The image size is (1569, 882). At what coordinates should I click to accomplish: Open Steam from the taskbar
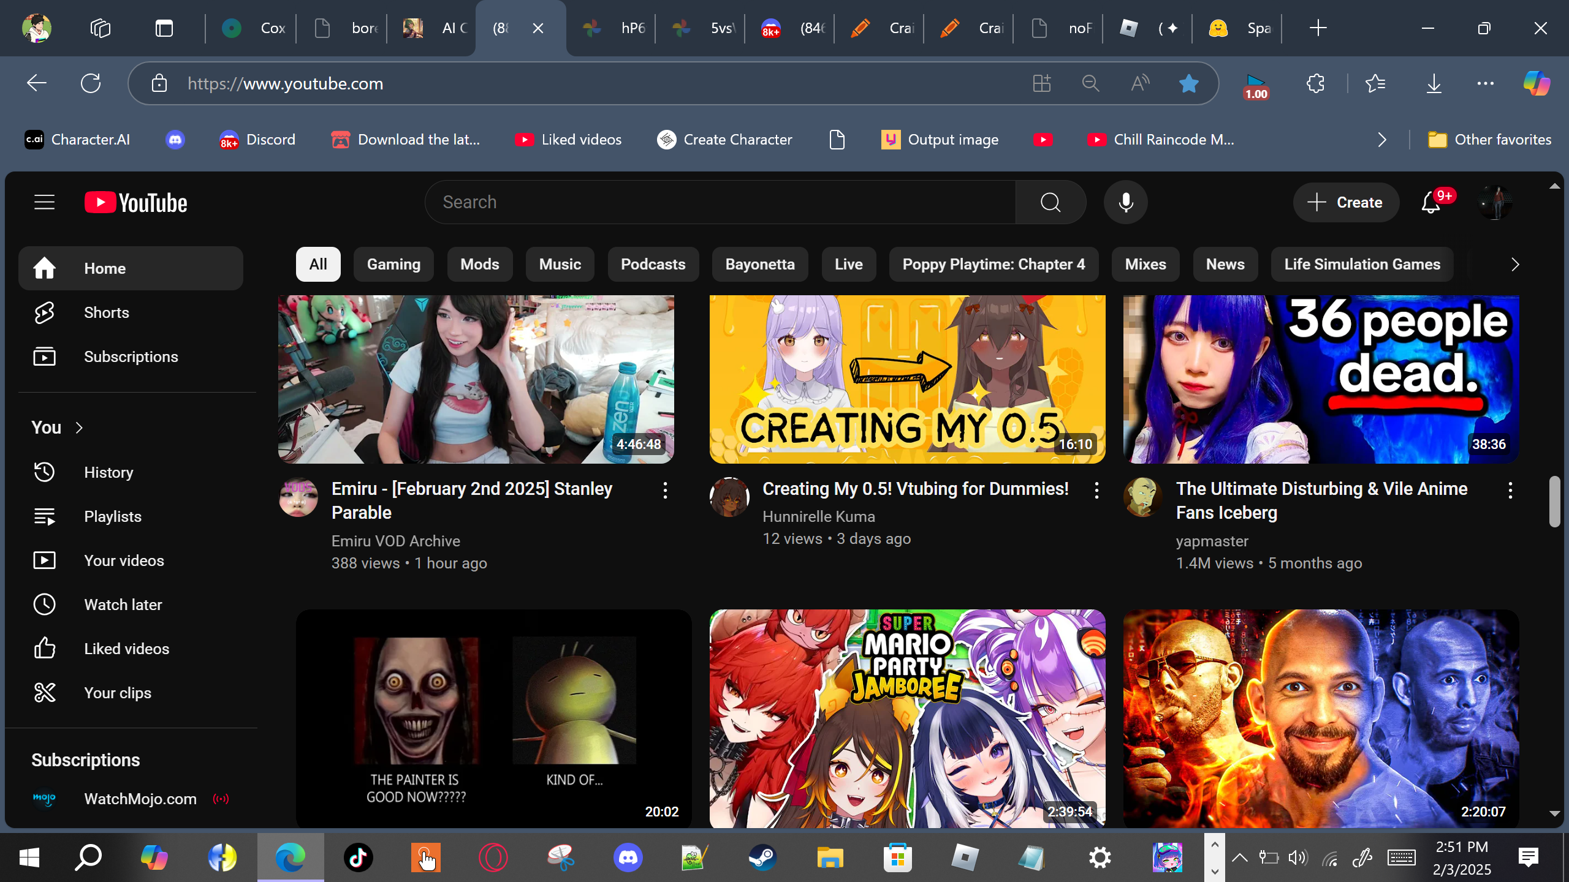[x=762, y=858]
